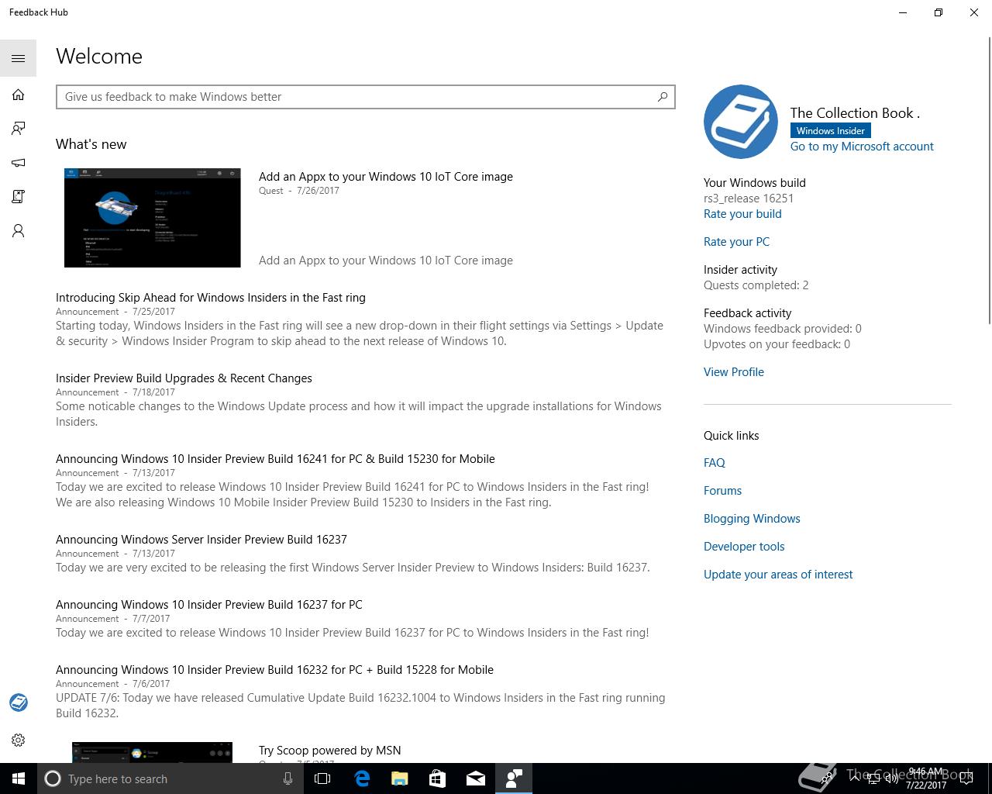Click the 'View Profile' link

click(734, 372)
